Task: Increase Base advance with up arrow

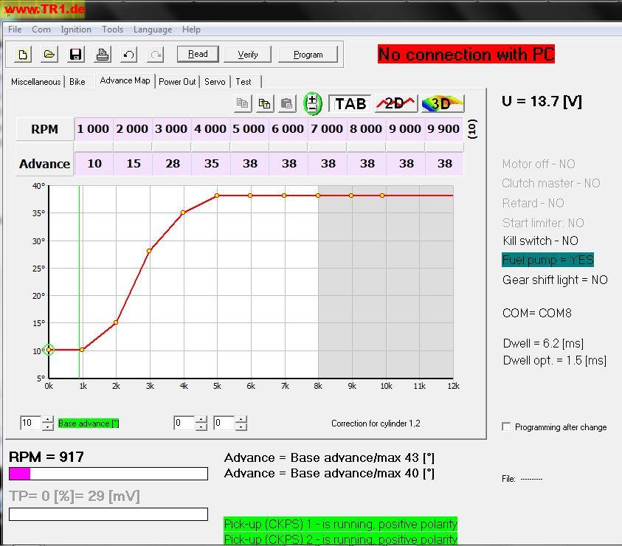Action: click(48, 419)
